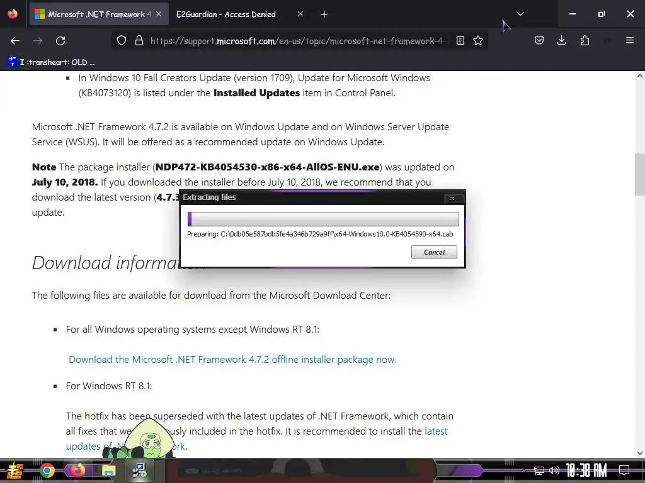Open the extensions puzzle icon
Image resolution: width=645 pixels, height=483 pixels.
pyautogui.click(x=585, y=40)
